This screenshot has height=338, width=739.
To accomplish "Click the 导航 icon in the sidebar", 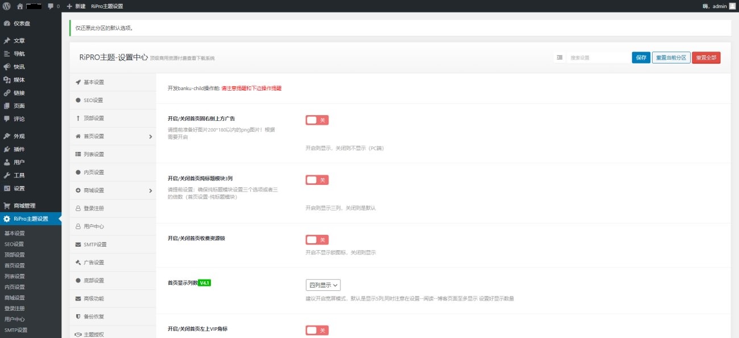I will click(x=7, y=54).
